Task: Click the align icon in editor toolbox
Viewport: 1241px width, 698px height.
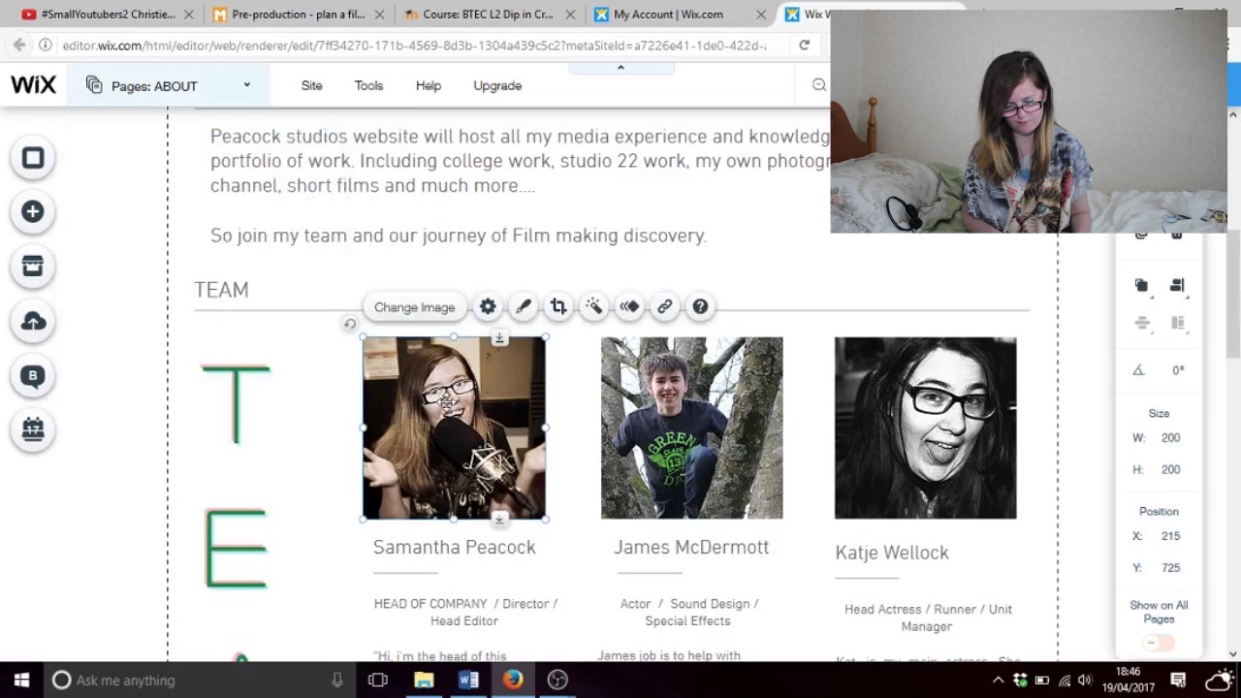Action: pyautogui.click(x=1177, y=285)
